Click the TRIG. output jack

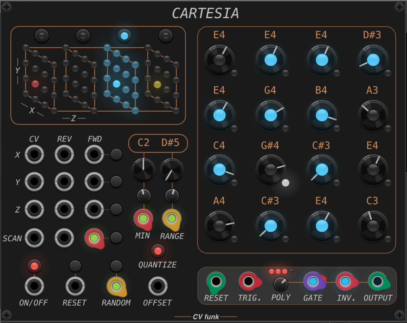tap(248, 281)
